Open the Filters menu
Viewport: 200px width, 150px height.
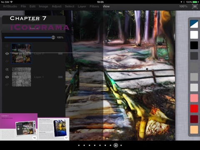click(94, 6)
